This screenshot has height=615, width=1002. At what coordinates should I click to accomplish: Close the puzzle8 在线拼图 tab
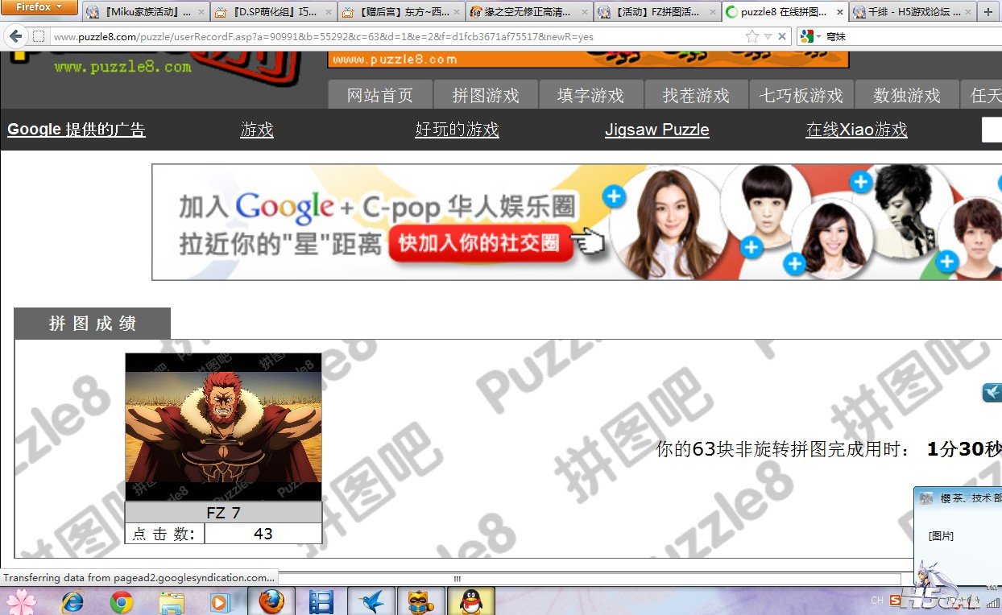point(840,13)
